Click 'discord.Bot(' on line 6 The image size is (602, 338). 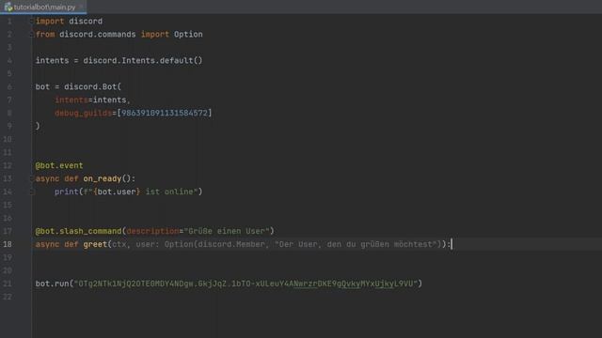tap(92, 87)
